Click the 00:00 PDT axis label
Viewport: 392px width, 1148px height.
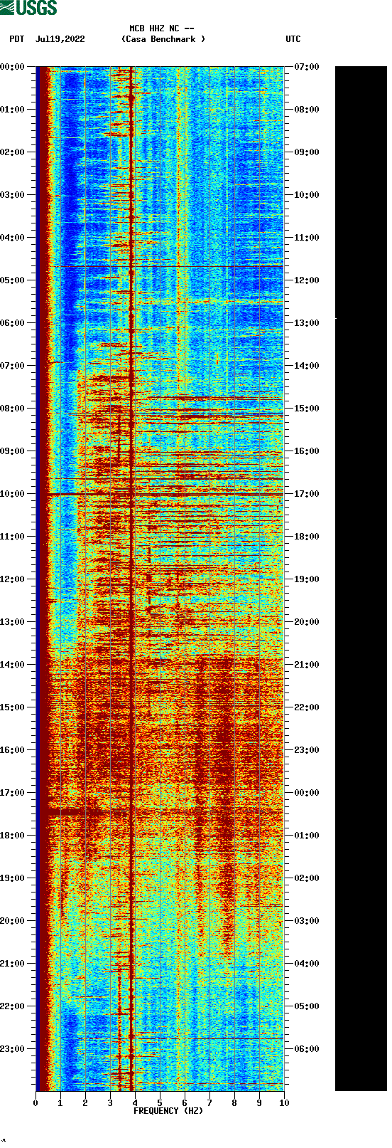tap(13, 67)
